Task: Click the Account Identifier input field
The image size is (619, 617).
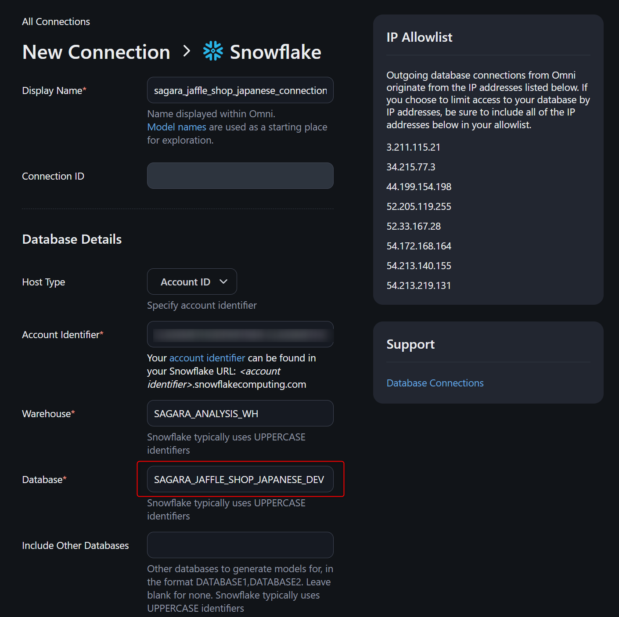Action: (240, 335)
